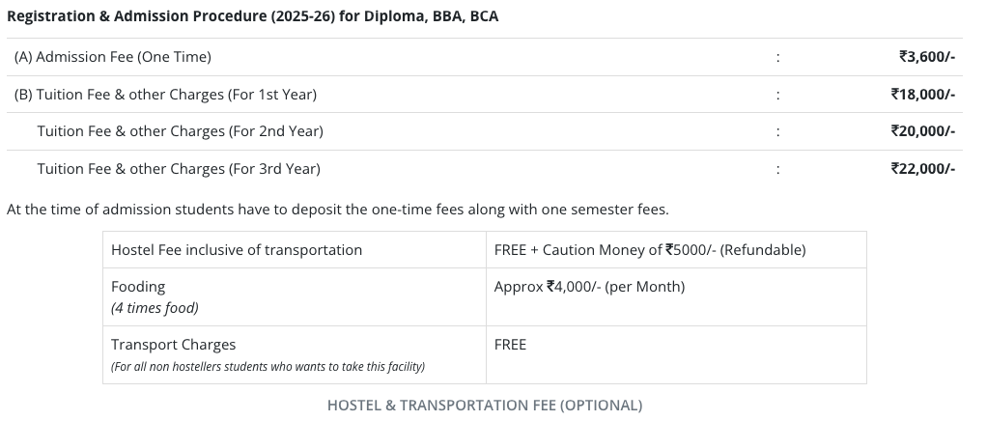Viewport: 987px width, 421px height.
Task: Select Tuition Fee for 3rd Year label
Action: click(x=178, y=169)
